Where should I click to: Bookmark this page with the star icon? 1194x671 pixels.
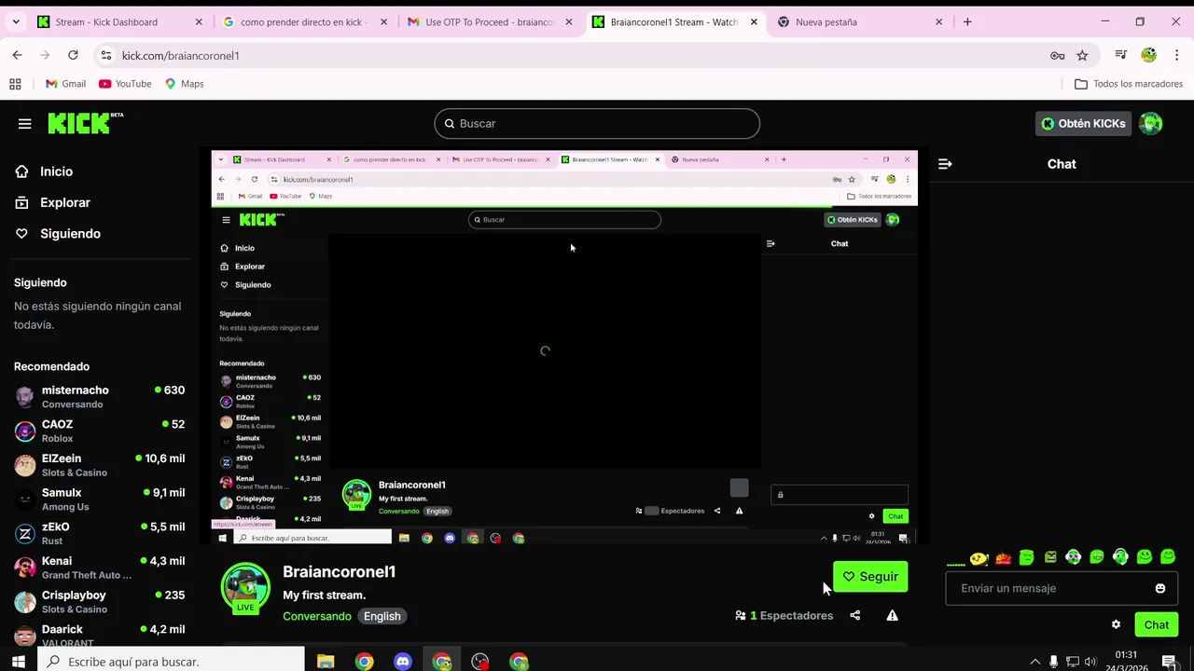tap(1082, 56)
